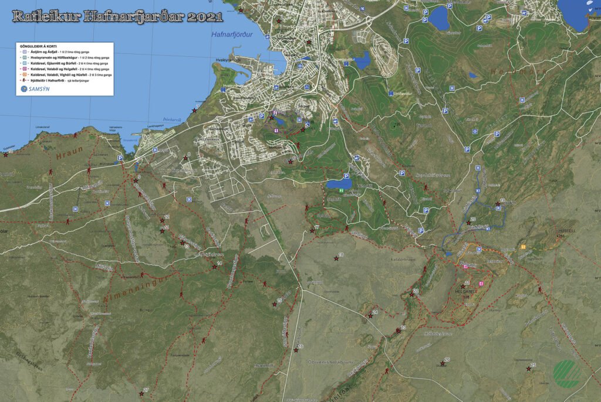Select star marker number 18

(x=336, y=258)
